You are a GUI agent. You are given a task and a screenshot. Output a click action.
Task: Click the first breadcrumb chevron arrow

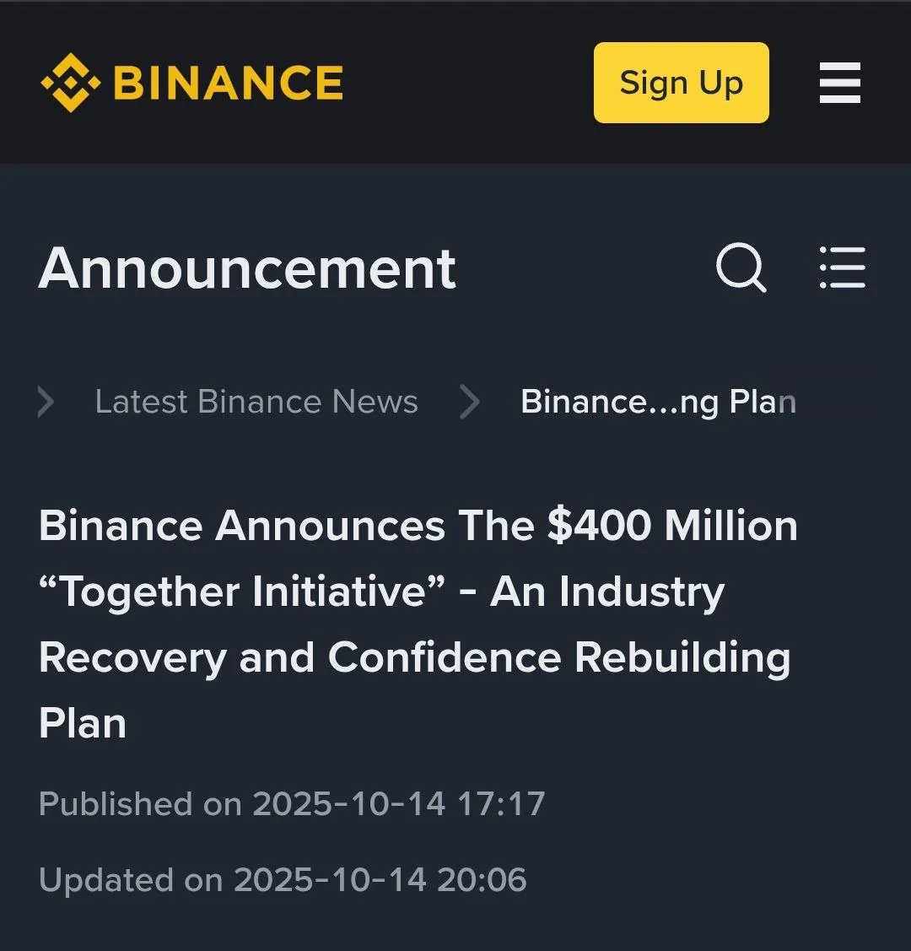[x=46, y=402]
